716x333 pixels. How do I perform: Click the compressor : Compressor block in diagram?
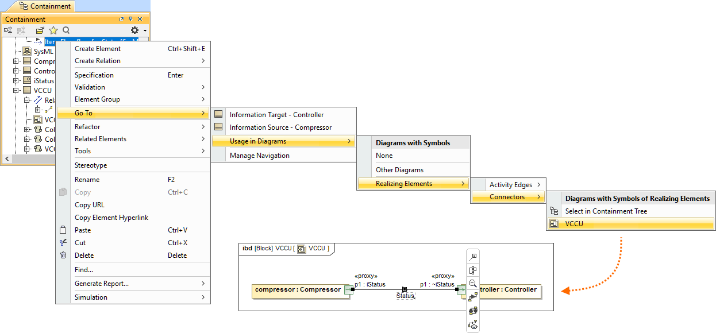(x=298, y=290)
